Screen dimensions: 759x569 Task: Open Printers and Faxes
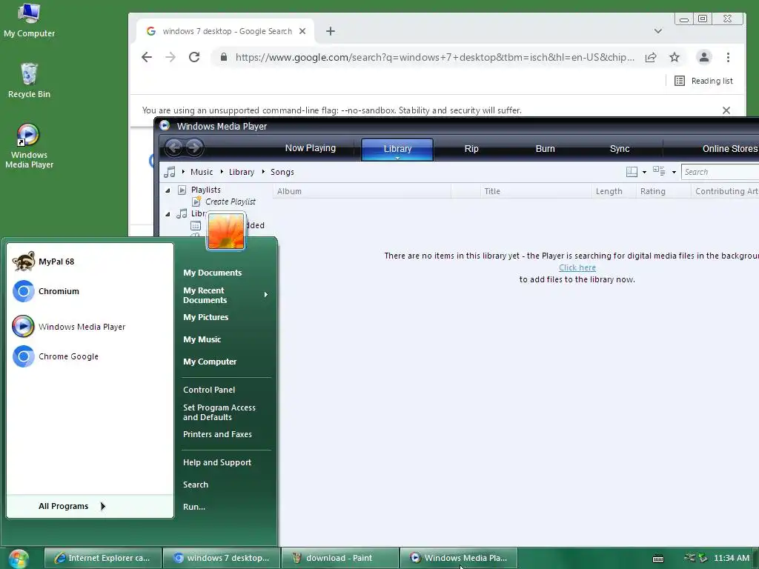point(217,434)
